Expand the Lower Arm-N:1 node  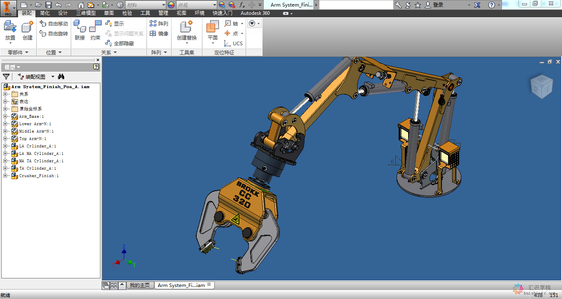(5, 124)
